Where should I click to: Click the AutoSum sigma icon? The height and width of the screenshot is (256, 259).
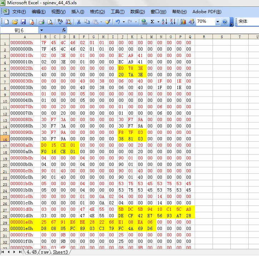pos(153,22)
